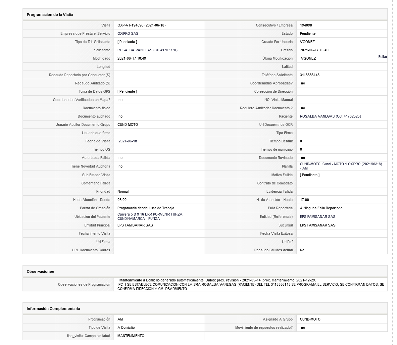Select Tiempo de municipio value 0
Image resolution: width=397 pixels, height=345 pixels.
[x=301, y=150]
